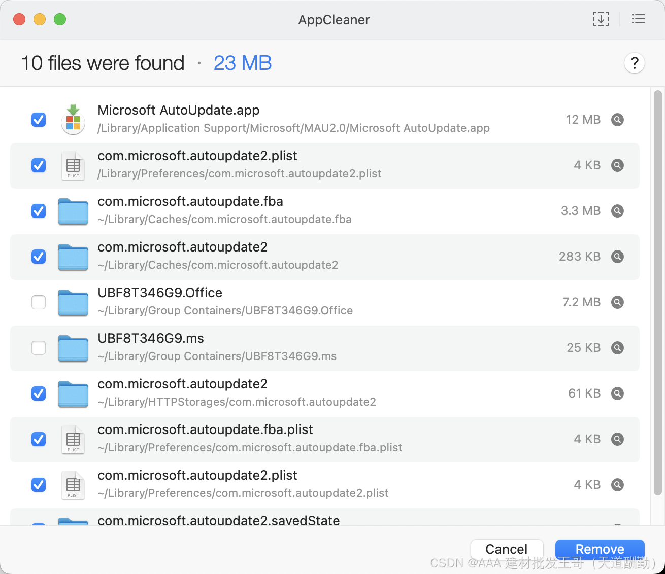
Task: Click the 23 MB total size text
Action: [x=243, y=63]
